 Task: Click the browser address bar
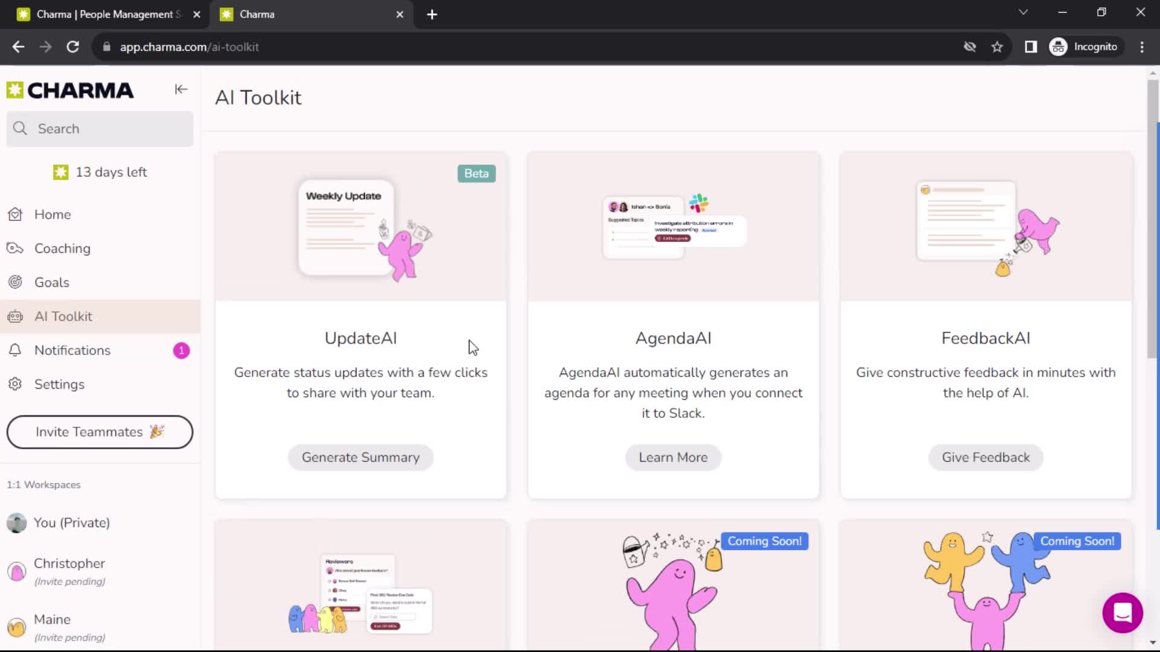(532, 46)
